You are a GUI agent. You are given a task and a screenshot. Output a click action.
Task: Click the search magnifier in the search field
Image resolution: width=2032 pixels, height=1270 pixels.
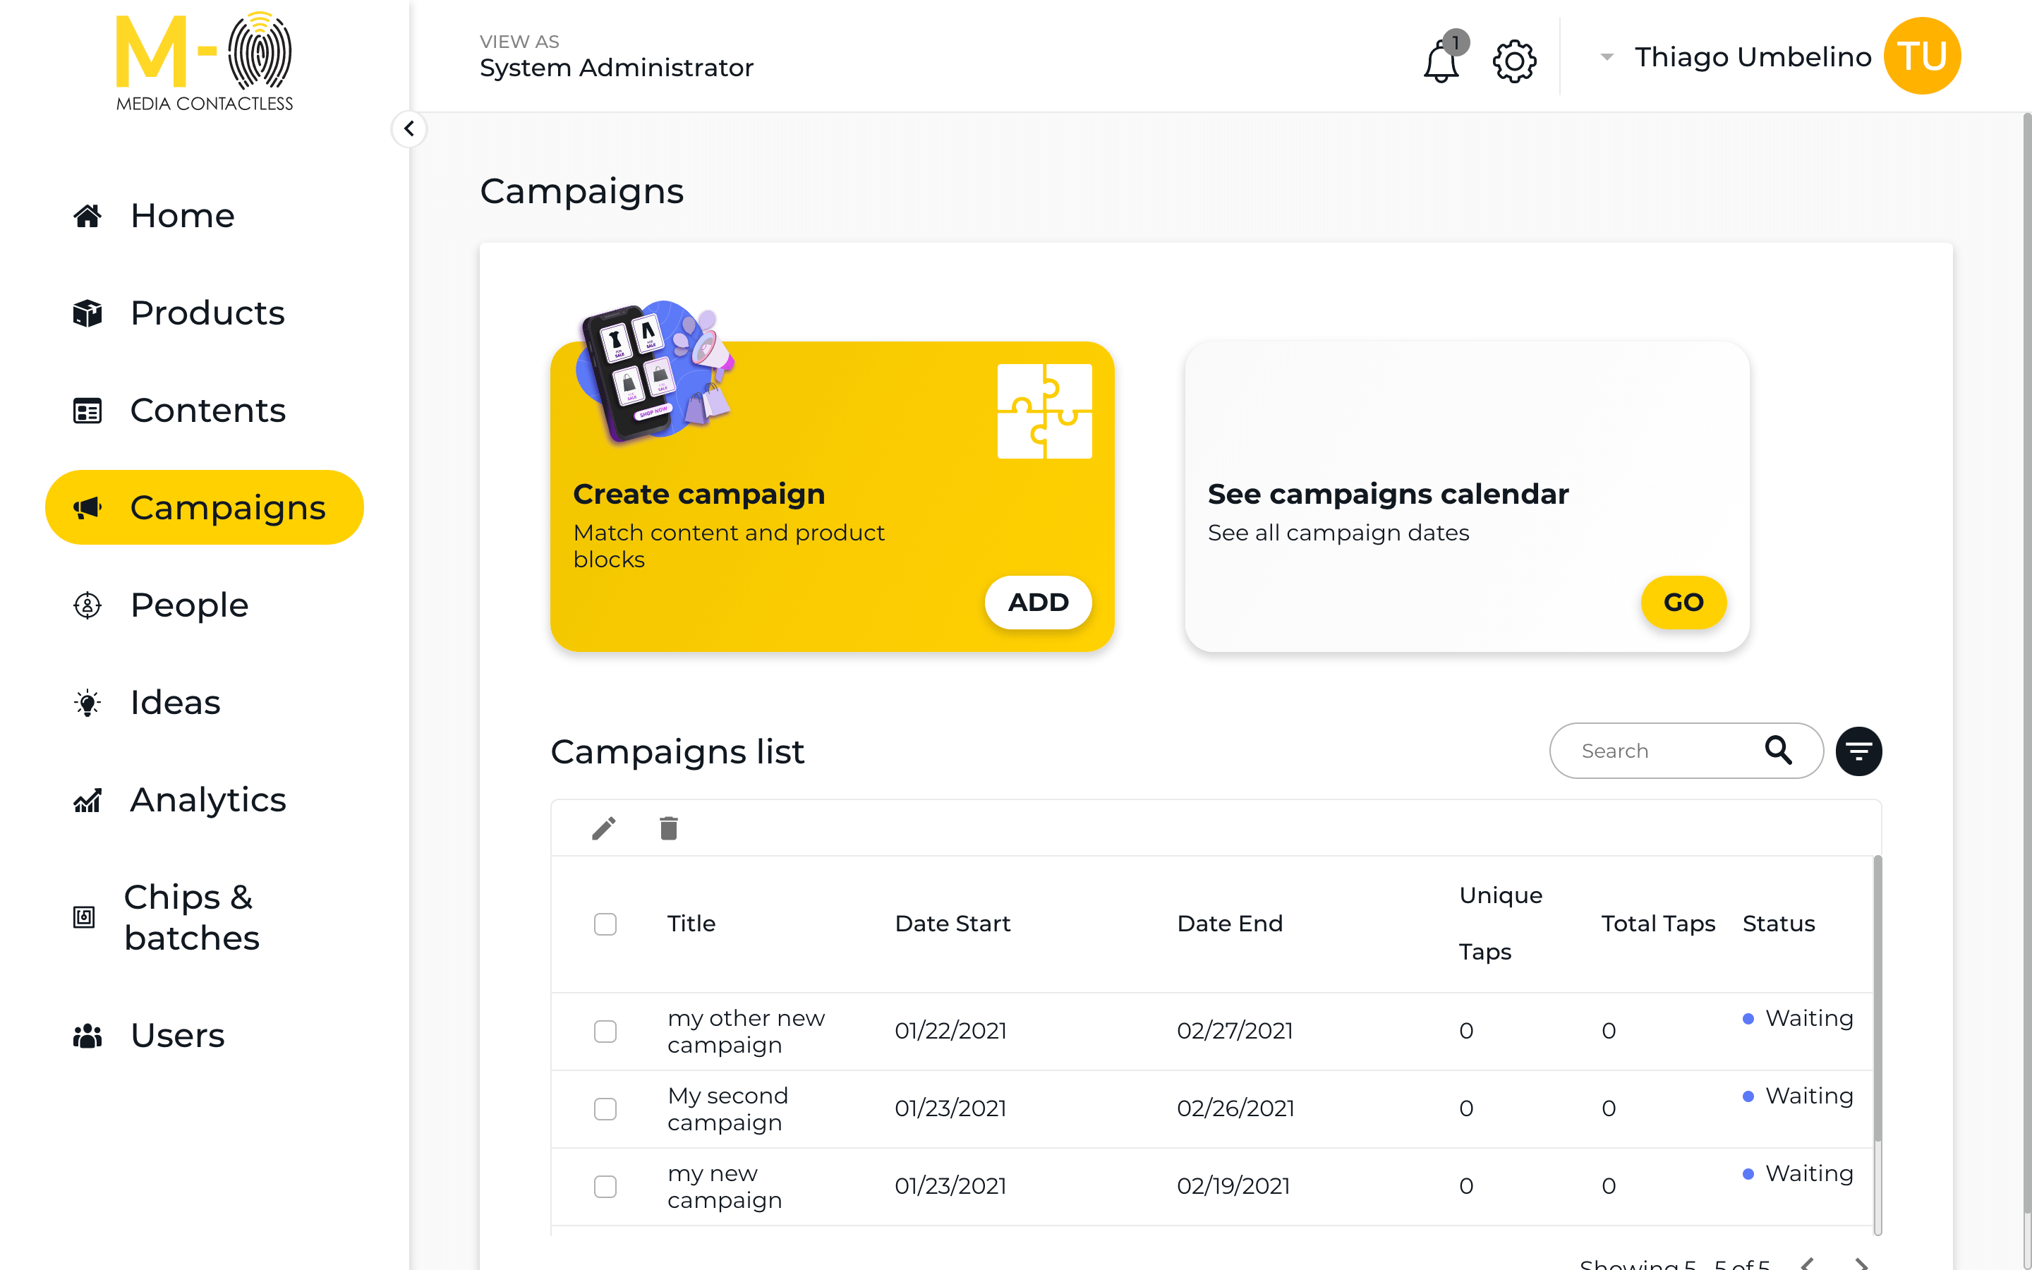pyautogui.click(x=1779, y=750)
